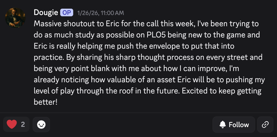Copy post link with chain icon
This screenshot has width=277, height=137.
click(265, 125)
